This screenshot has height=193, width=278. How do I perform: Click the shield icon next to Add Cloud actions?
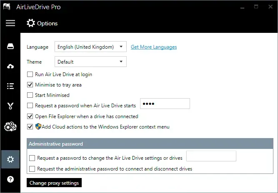(38, 126)
